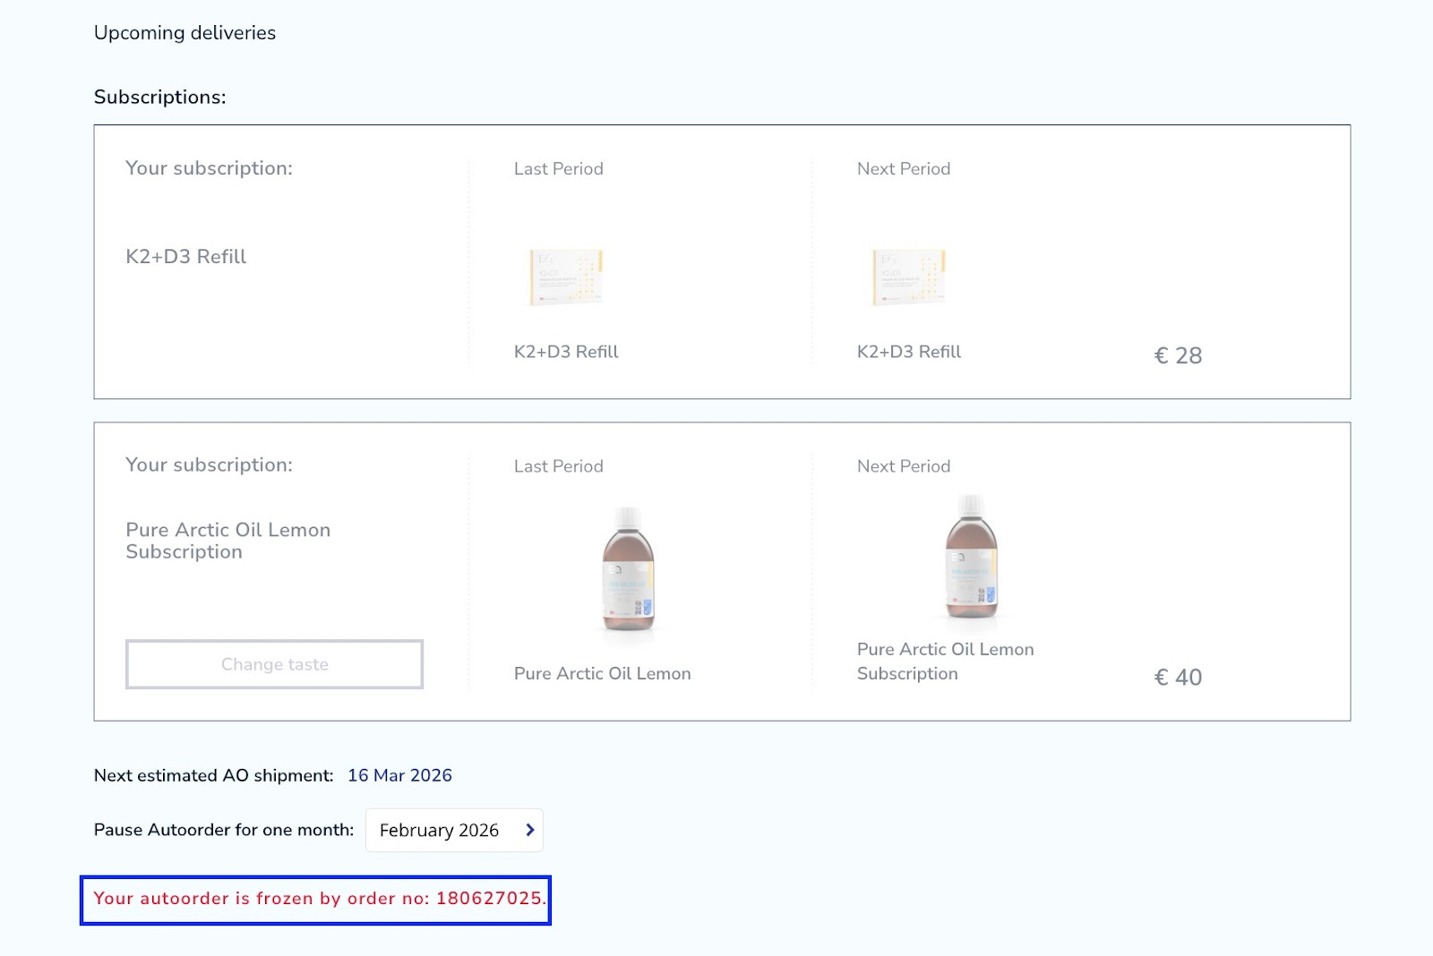Click the chevron arrow beside February 2026
This screenshot has width=1433, height=956.
529,830
